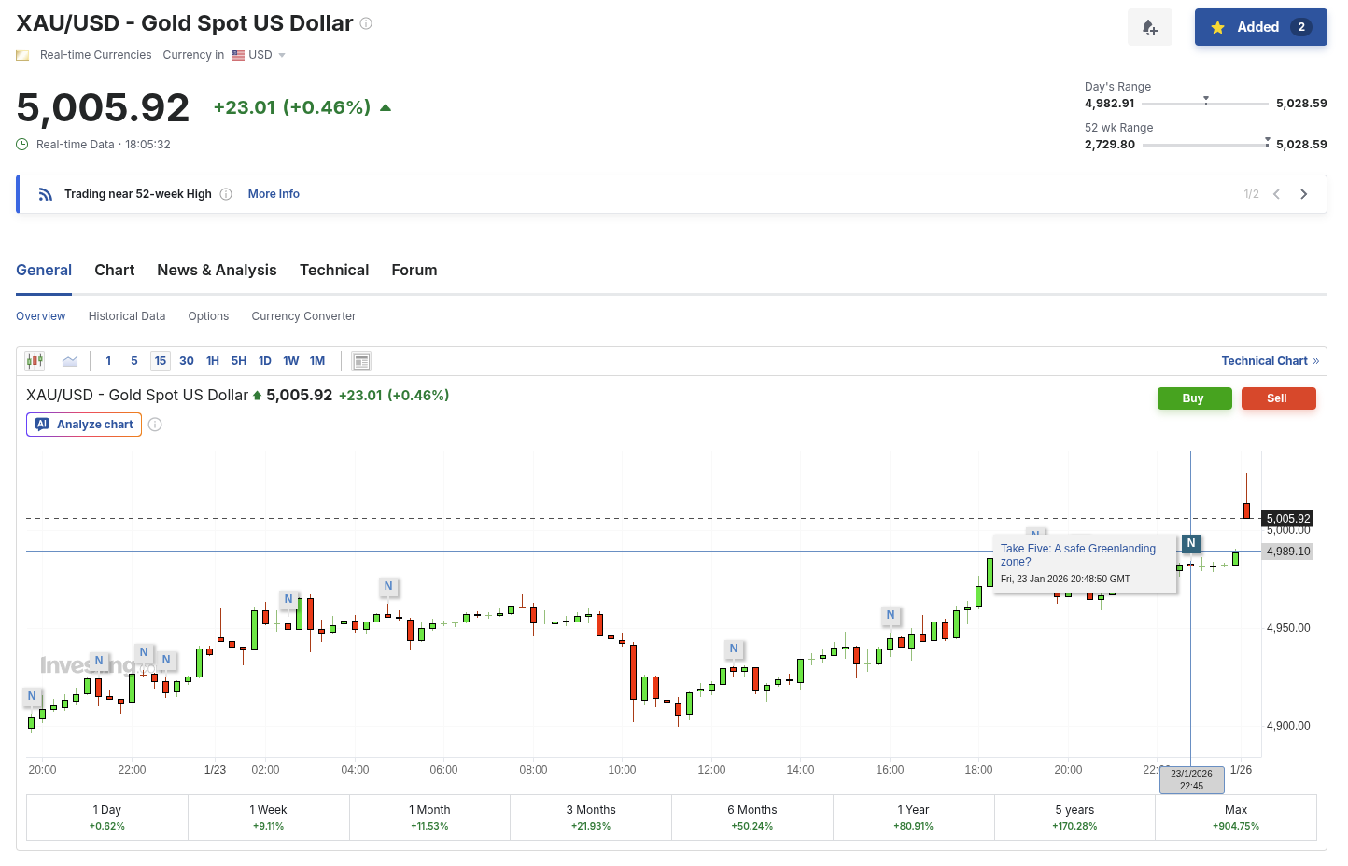The image size is (1348, 866).
Task: Click the N news marker above 20:00
Action: (x=32, y=696)
